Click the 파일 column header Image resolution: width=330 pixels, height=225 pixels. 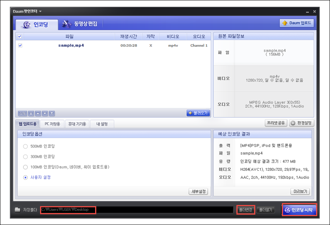pos(69,37)
